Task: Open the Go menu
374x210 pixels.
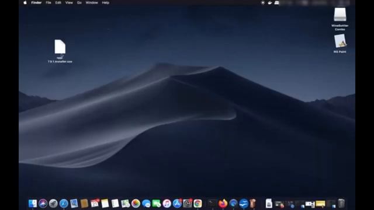Action: tap(79, 2)
